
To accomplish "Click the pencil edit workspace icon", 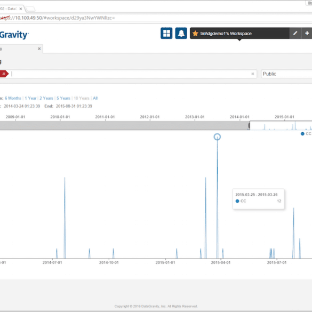I will [295, 33].
